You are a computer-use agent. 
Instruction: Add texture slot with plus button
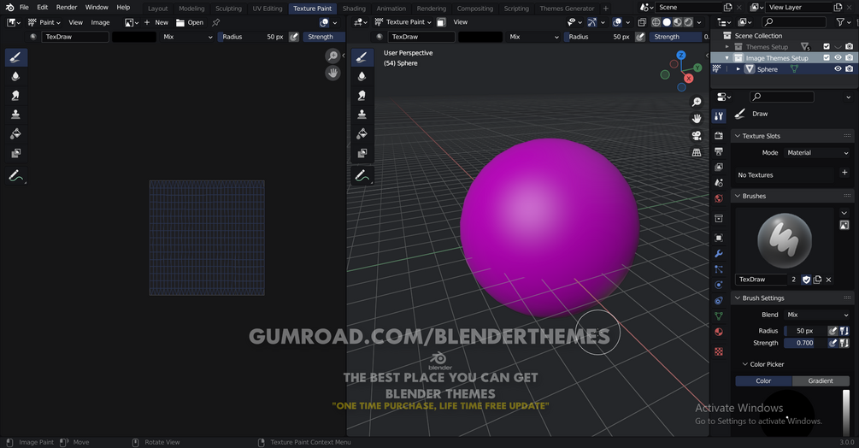pos(844,173)
